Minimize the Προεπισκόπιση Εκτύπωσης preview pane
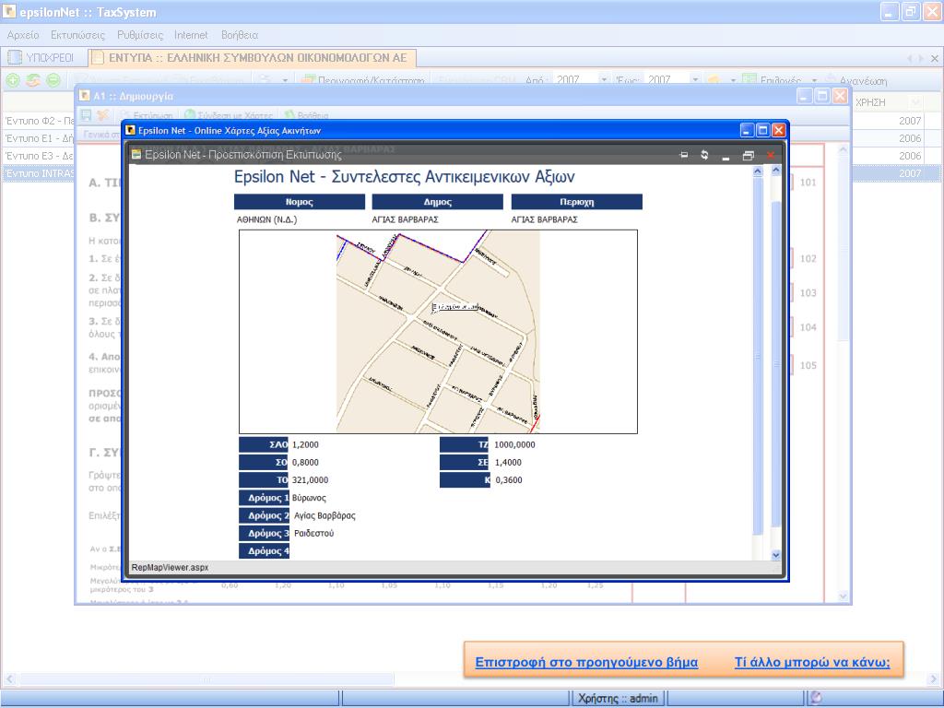This screenshot has height=708, width=944. pyautogui.click(x=726, y=156)
